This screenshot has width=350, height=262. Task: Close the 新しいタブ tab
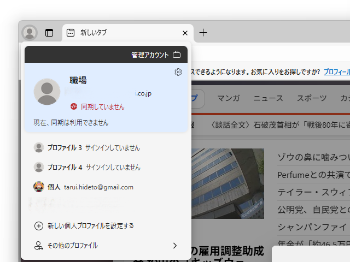click(x=185, y=33)
